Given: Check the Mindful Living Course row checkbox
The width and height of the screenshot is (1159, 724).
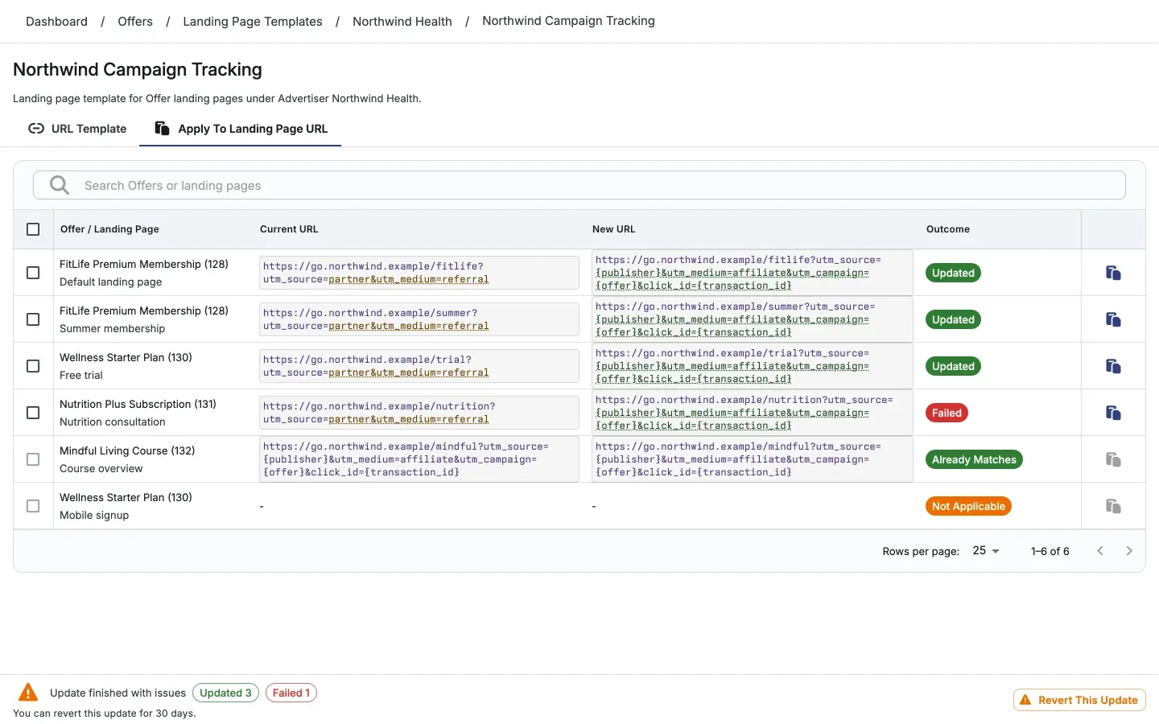Looking at the screenshot, I should tap(33, 459).
